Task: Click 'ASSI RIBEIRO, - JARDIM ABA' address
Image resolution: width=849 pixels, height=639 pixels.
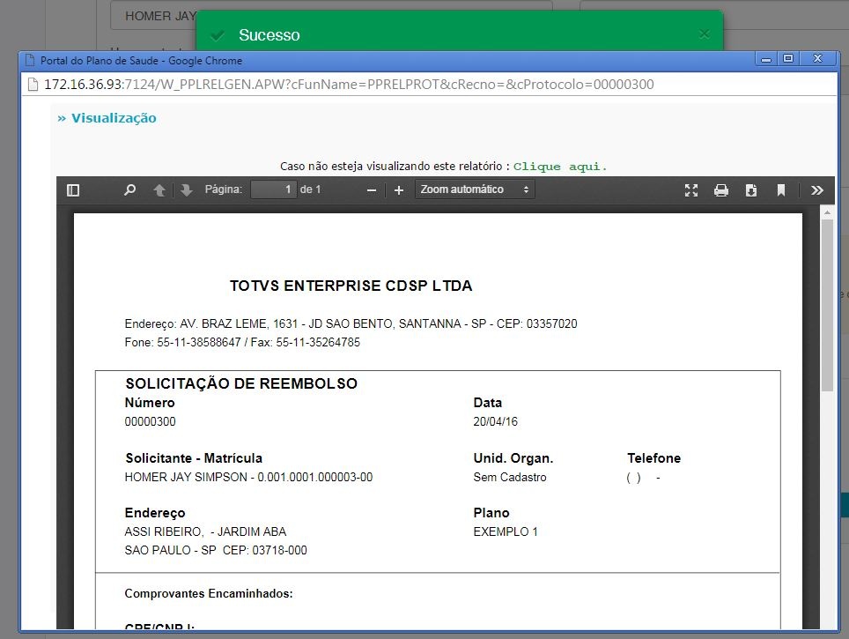Action: [205, 531]
